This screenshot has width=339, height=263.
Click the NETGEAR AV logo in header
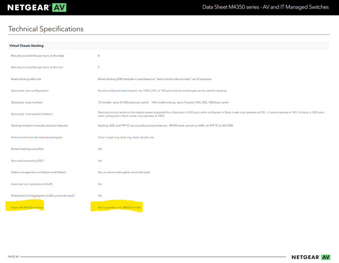coord(37,7)
